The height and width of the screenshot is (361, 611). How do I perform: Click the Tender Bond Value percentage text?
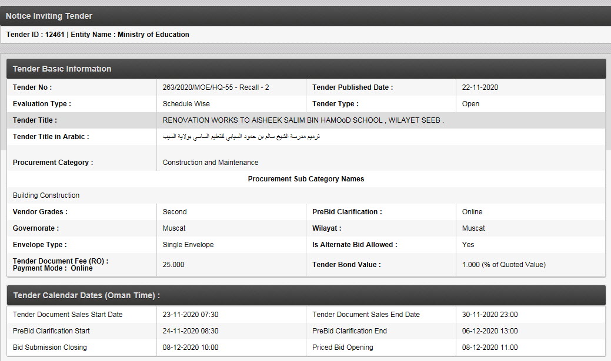click(503, 265)
